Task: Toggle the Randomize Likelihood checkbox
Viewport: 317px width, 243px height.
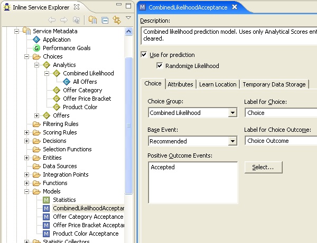Action: 160,66
